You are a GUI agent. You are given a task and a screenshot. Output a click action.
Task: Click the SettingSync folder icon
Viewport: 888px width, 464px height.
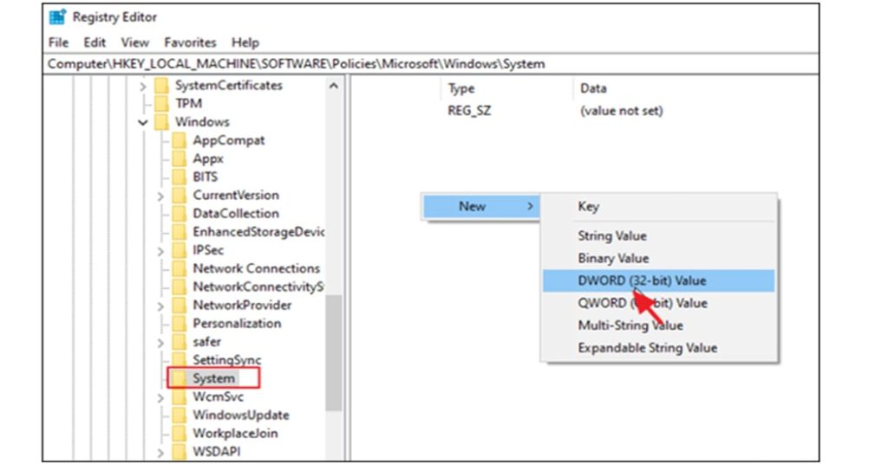180,360
